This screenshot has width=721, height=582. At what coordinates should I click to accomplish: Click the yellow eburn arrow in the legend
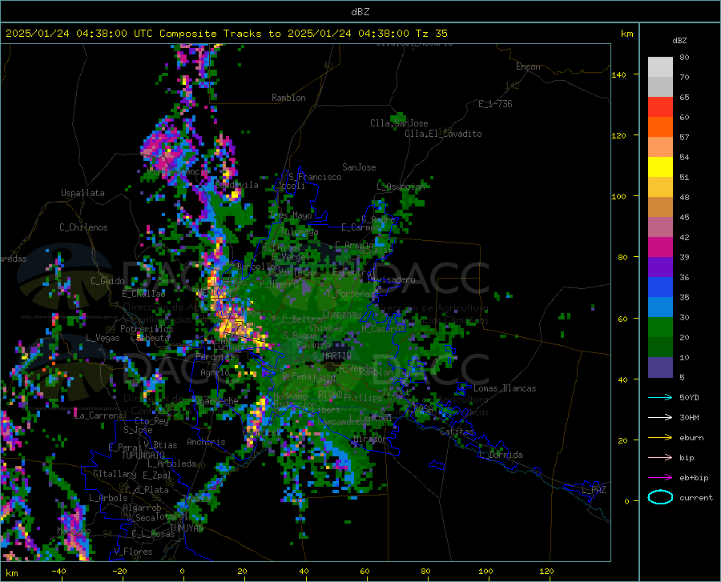660,437
